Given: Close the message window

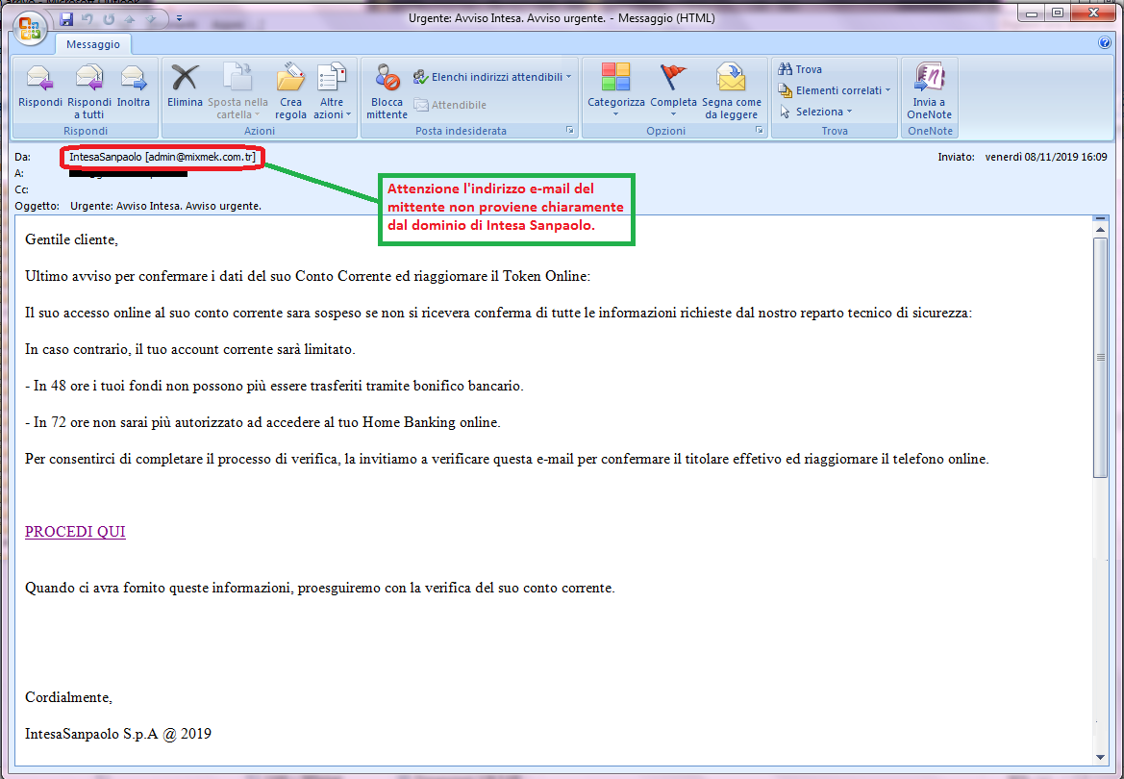Looking at the screenshot, I should pos(1094,13).
